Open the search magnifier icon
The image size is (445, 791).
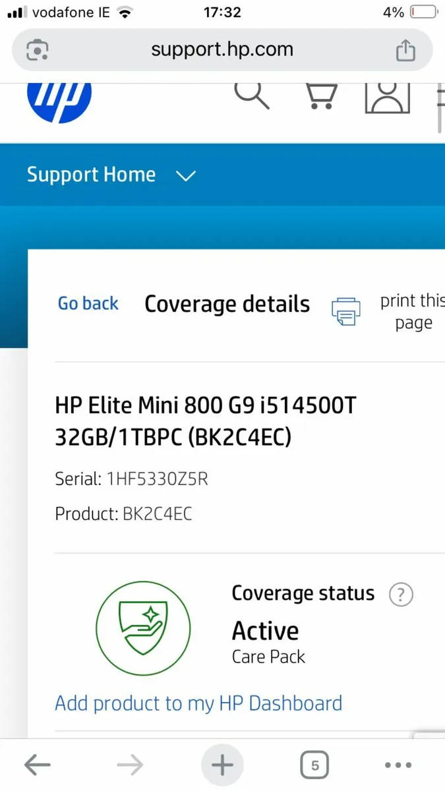click(251, 94)
